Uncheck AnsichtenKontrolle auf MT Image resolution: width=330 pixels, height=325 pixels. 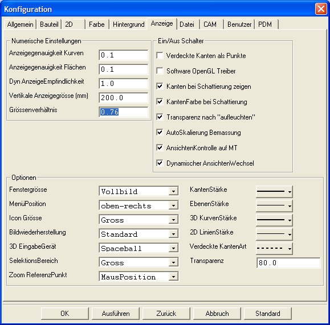tap(160, 147)
